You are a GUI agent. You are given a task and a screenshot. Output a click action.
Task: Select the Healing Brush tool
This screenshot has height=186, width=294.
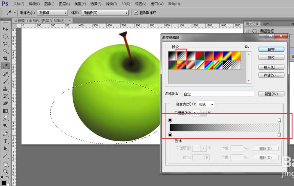click(5, 74)
